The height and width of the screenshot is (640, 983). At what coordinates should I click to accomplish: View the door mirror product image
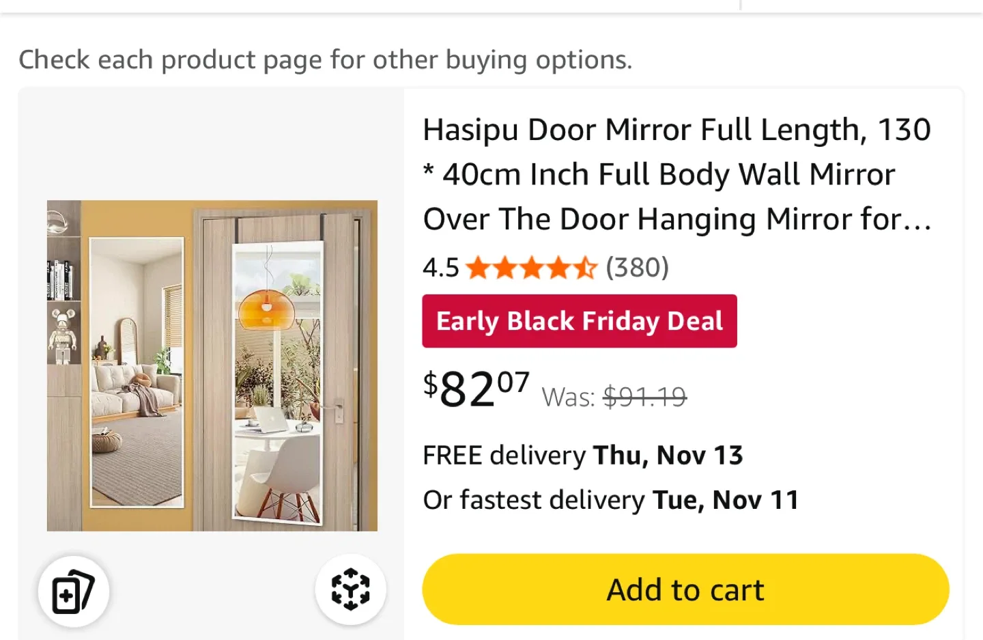(x=212, y=365)
